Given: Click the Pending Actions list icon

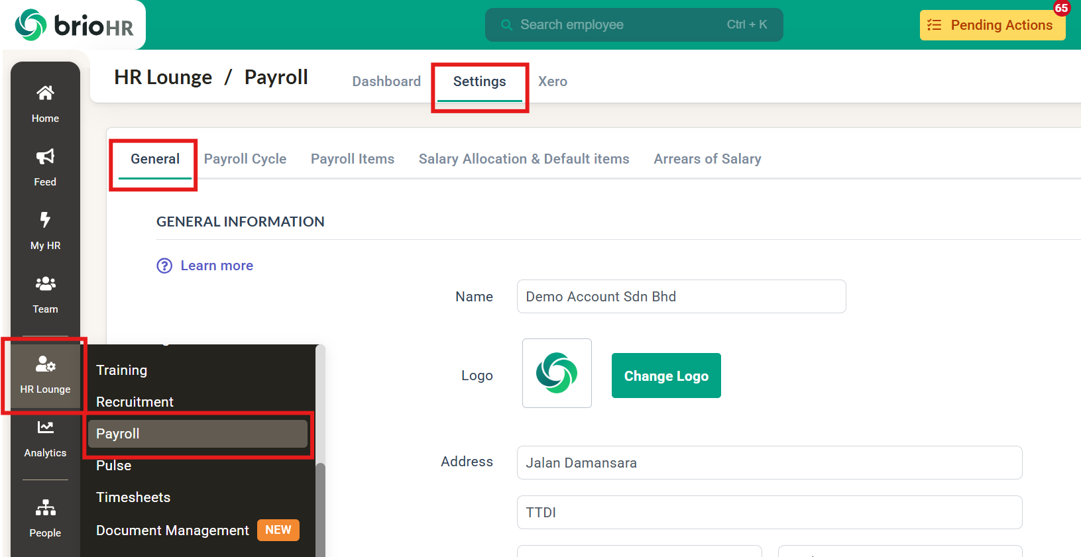Looking at the screenshot, I should 934,25.
